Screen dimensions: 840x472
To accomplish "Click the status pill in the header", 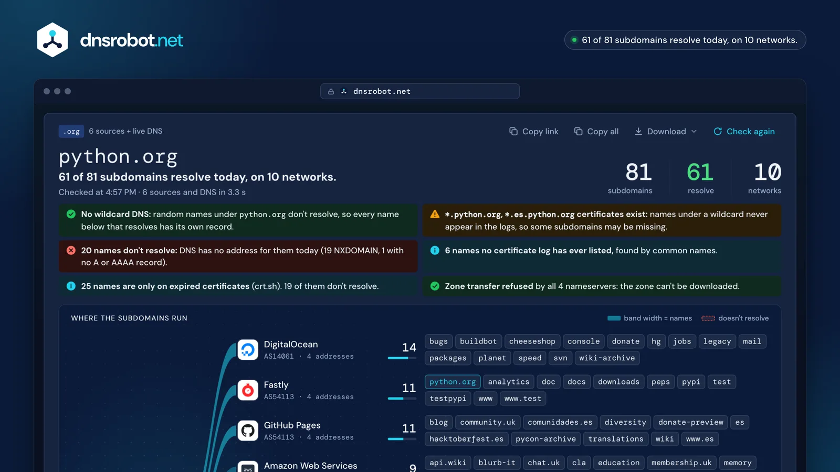I will pyautogui.click(x=685, y=40).
